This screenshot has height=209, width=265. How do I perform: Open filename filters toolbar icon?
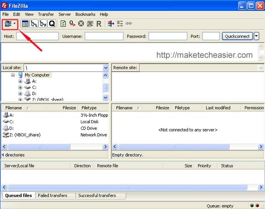tap(111, 24)
